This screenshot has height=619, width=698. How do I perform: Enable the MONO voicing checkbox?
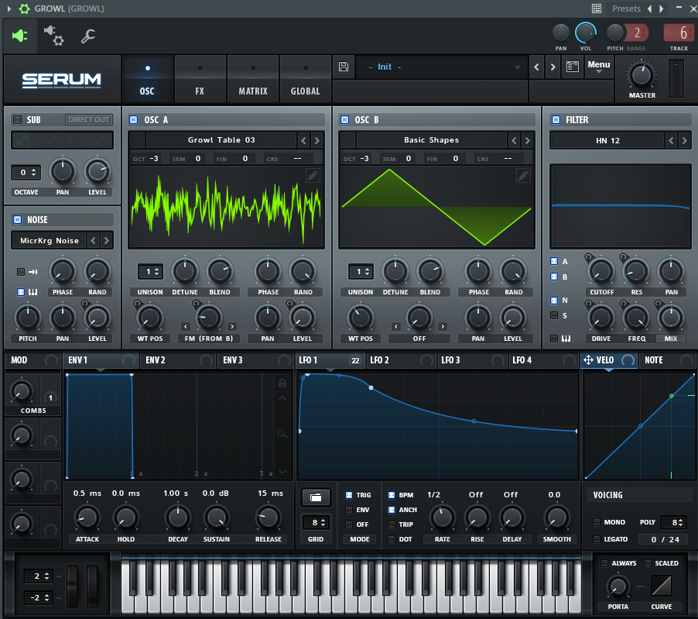tap(597, 522)
